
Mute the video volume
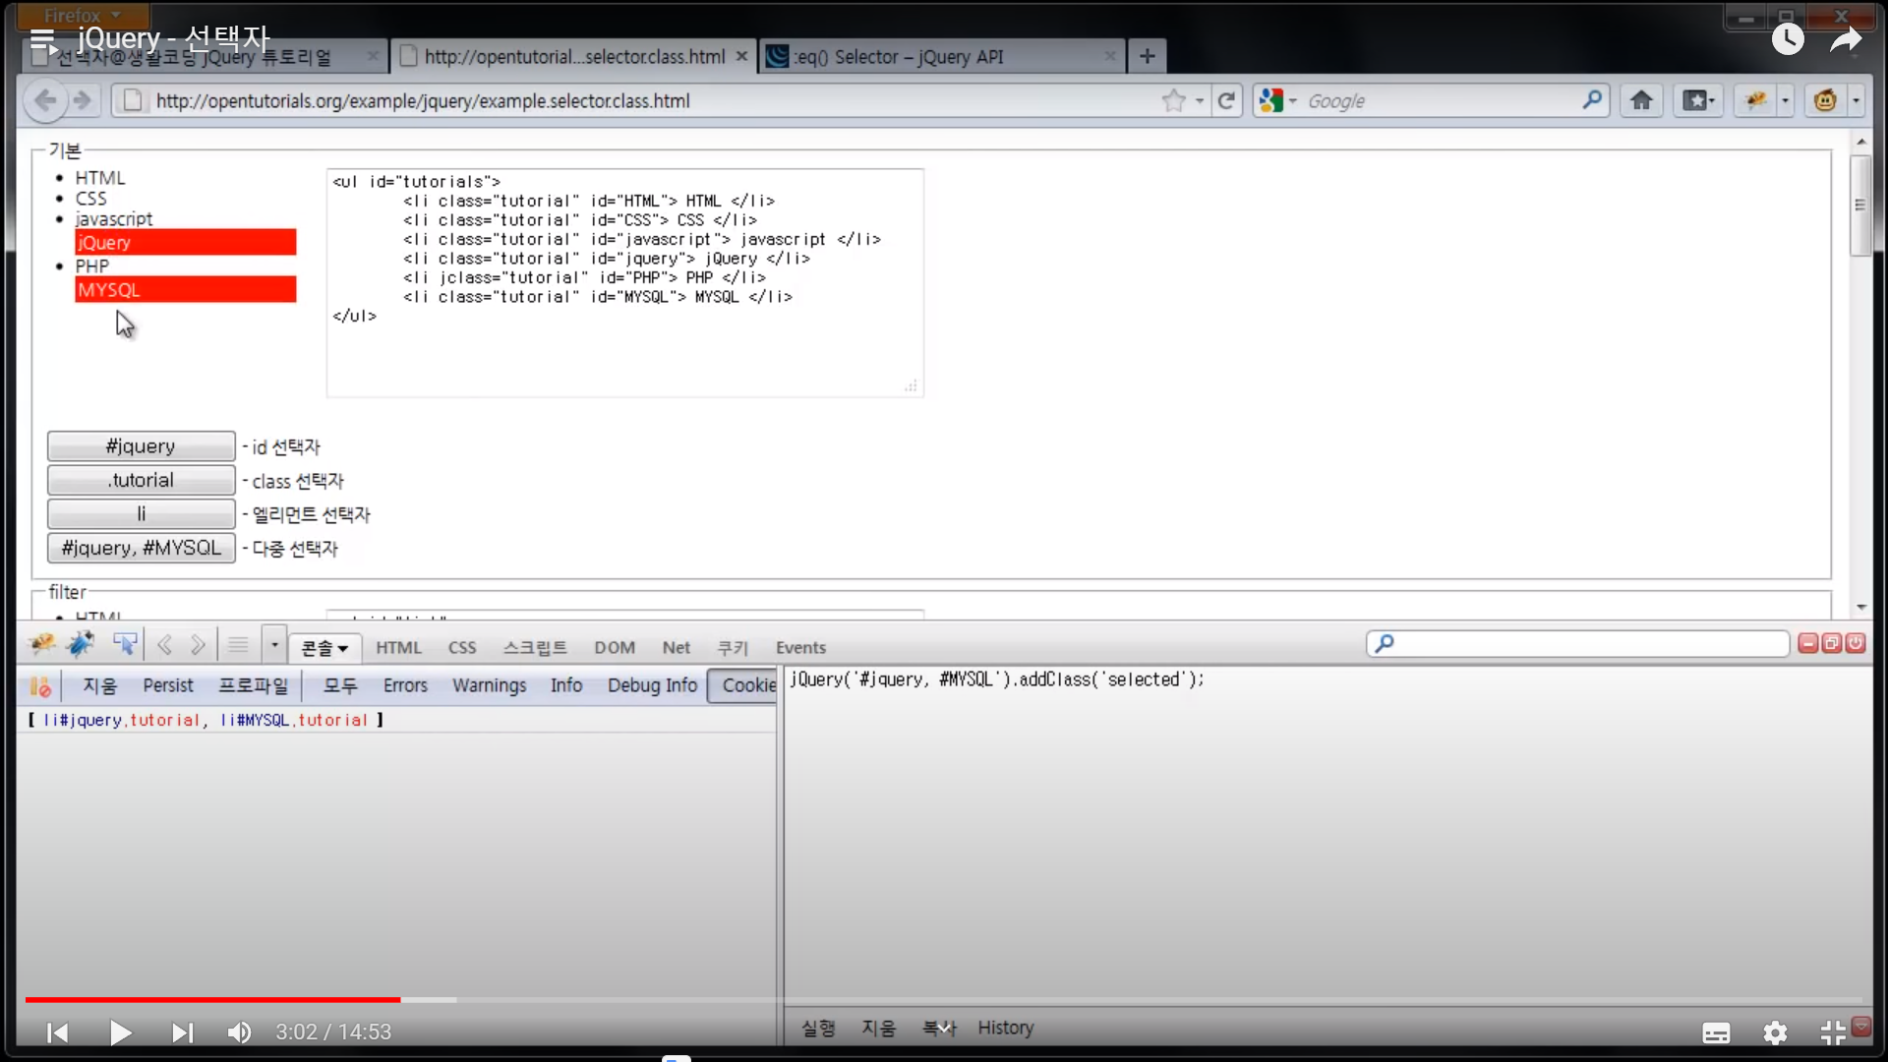239,1032
